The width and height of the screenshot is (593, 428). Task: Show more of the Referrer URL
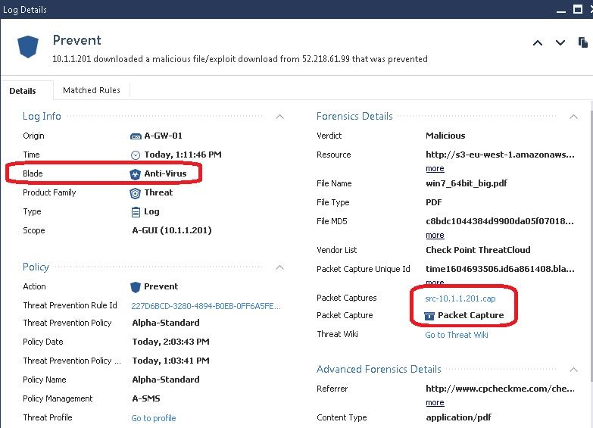click(435, 402)
